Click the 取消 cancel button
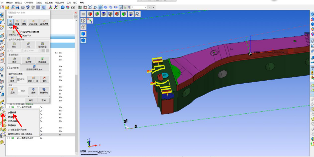The height and width of the screenshot is (157, 314). [x=43, y=100]
